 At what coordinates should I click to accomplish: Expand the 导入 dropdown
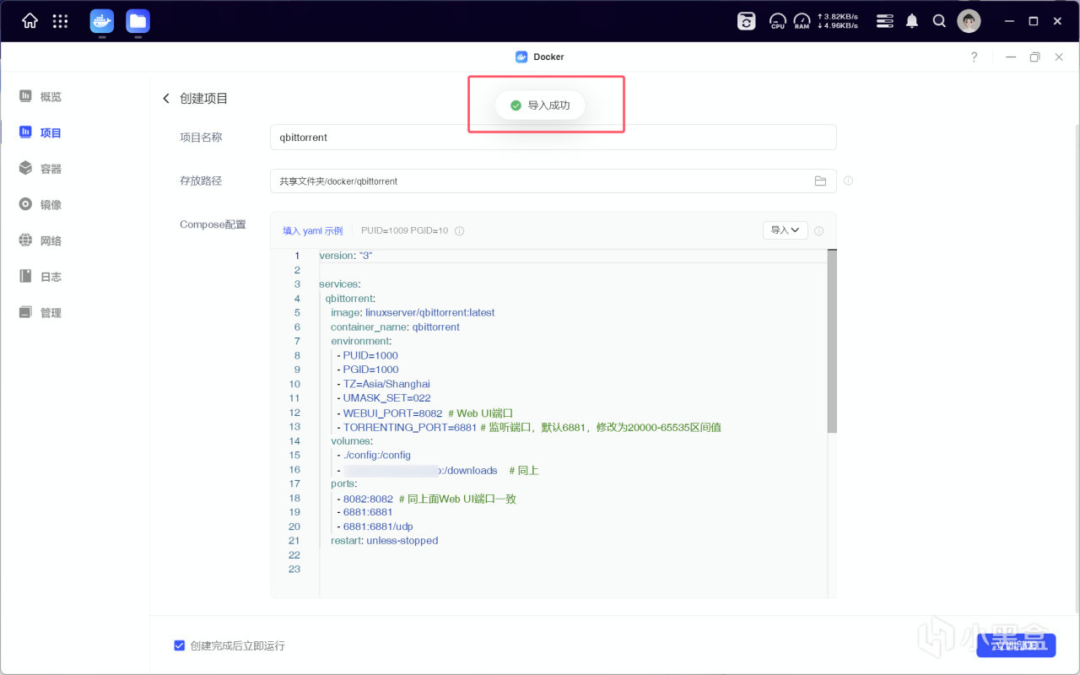tap(785, 230)
